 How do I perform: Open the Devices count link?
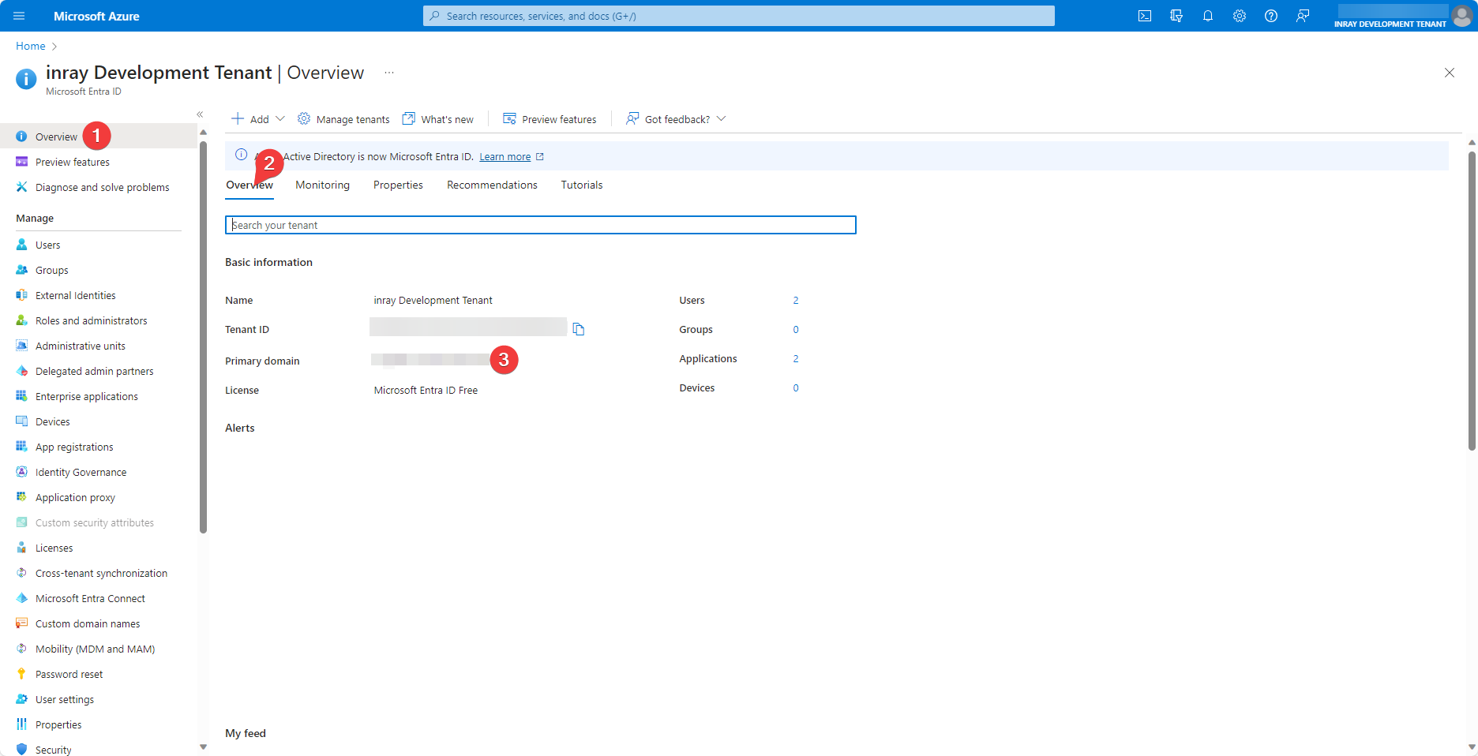tap(796, 388)
